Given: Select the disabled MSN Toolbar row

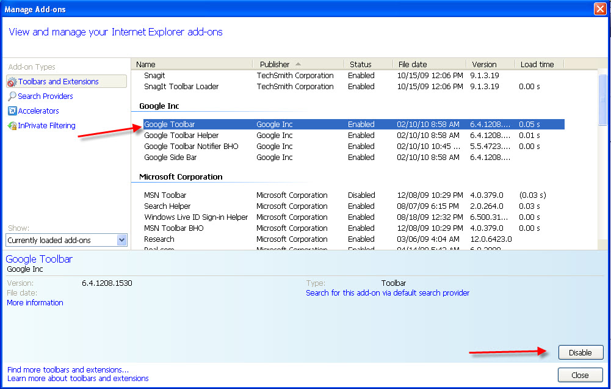Looking at the screenshot, I should [x=354, y=195].
